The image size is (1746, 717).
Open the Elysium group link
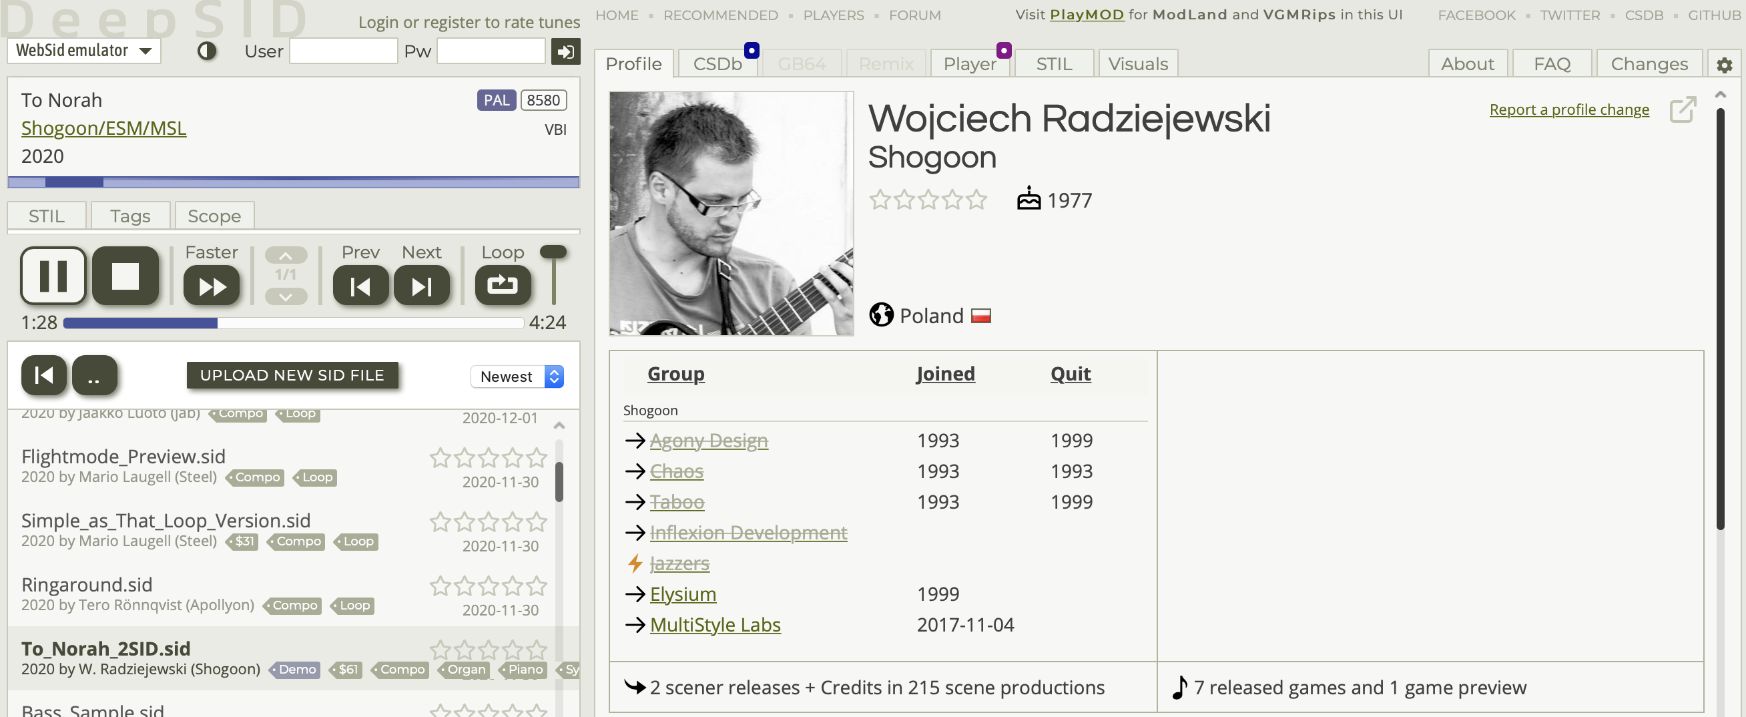(x=683, y=594)
